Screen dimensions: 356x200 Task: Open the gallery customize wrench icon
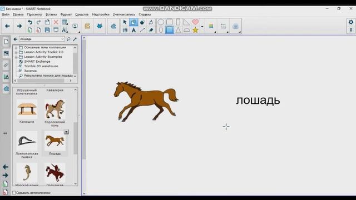tap(75, 39)
